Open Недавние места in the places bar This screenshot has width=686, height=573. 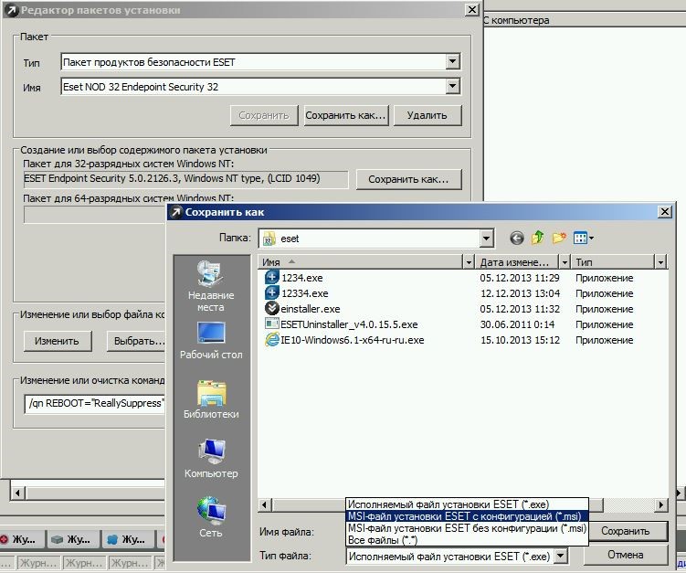point(211,286)
